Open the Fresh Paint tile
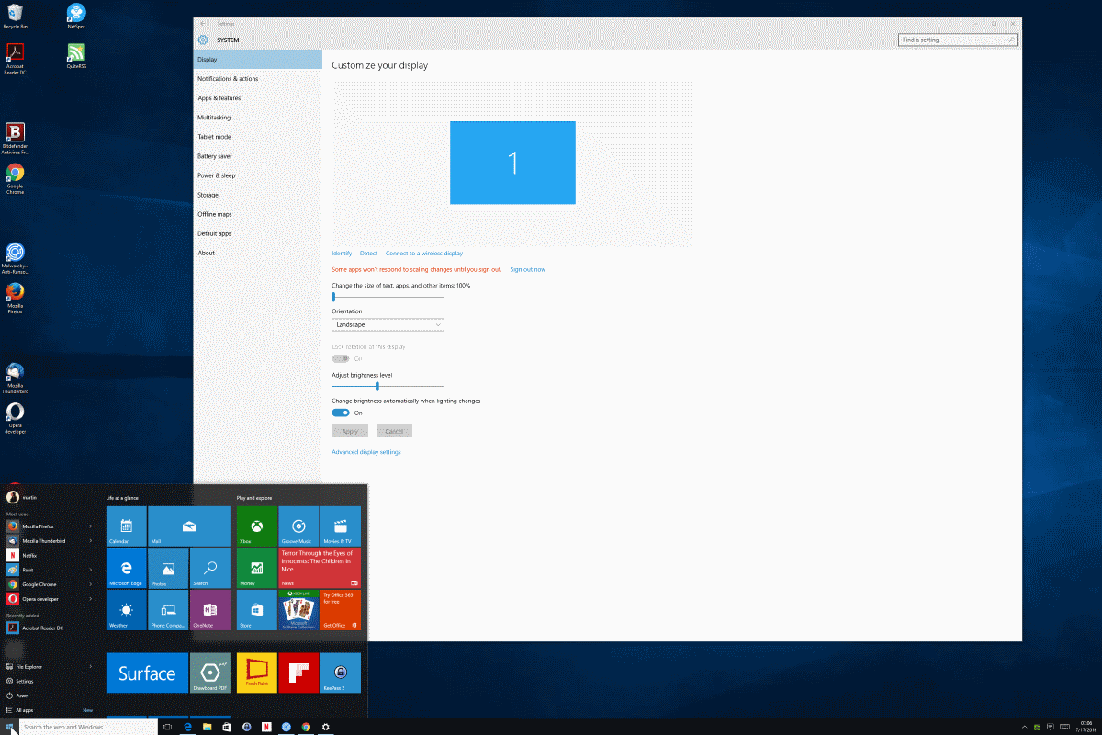This screenshot has width=1102, height=735. [256, 673]
